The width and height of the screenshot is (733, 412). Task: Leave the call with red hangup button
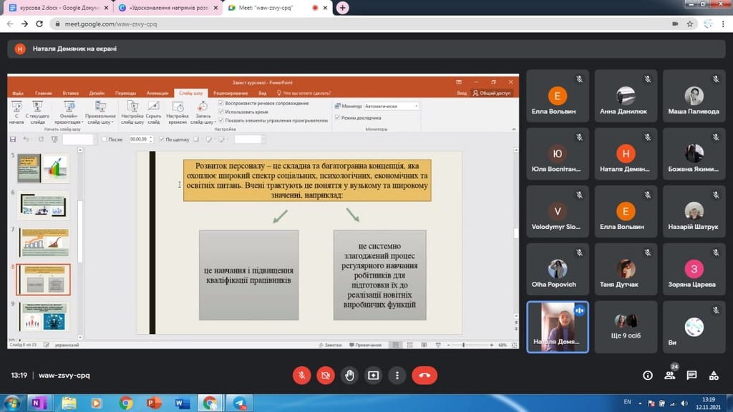coord(424,375)
